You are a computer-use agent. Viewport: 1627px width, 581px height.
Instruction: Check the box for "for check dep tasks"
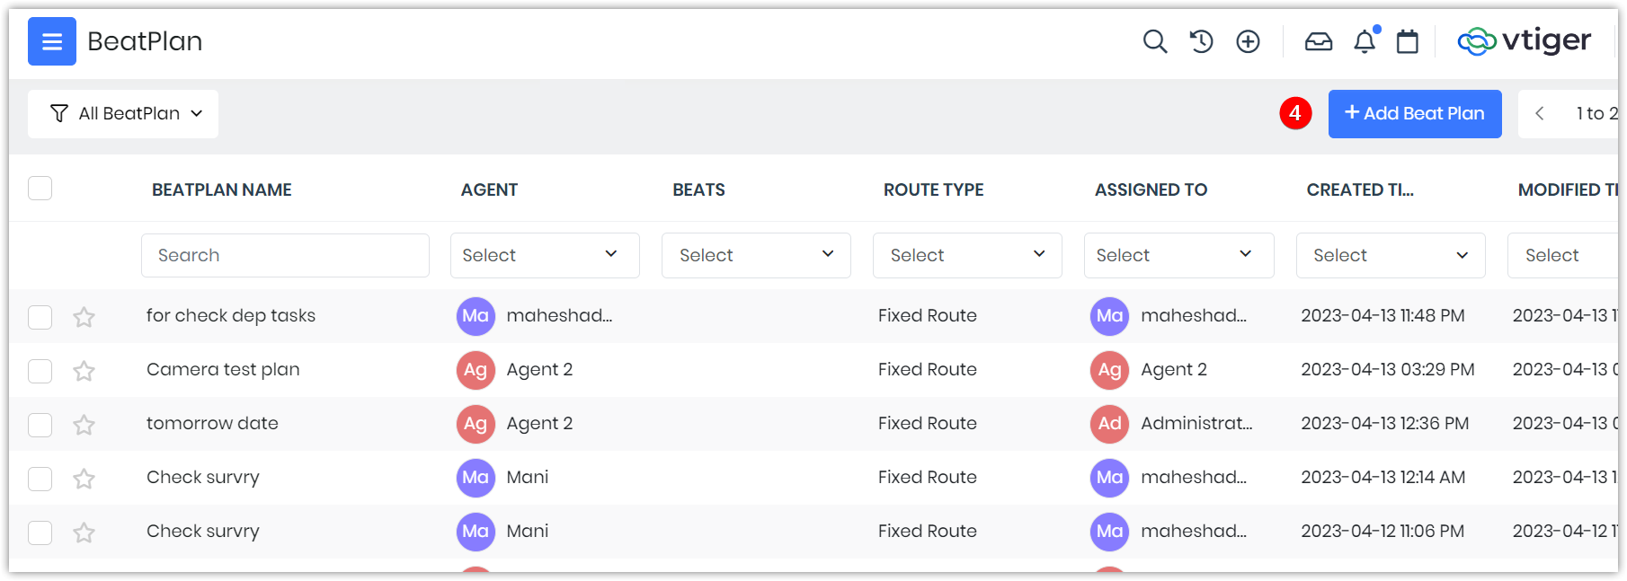pyautogui.click(x=40, y=317)
